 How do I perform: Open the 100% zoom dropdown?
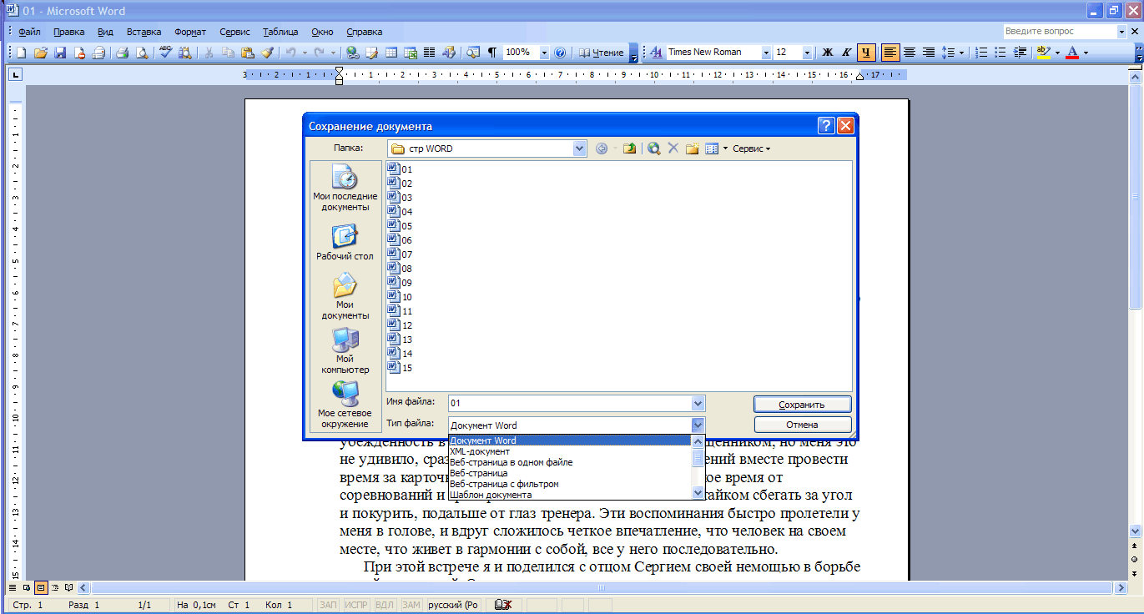(x=545, y=53)
